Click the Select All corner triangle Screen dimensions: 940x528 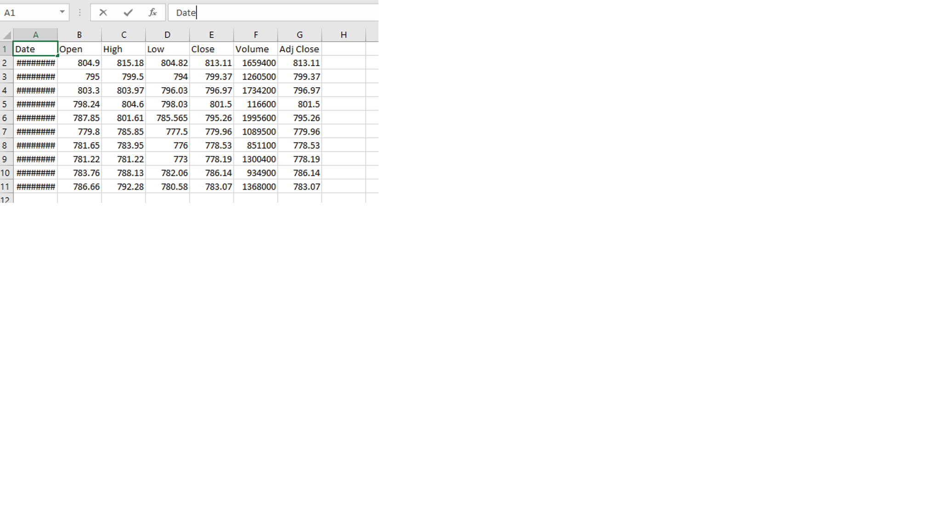6,35
